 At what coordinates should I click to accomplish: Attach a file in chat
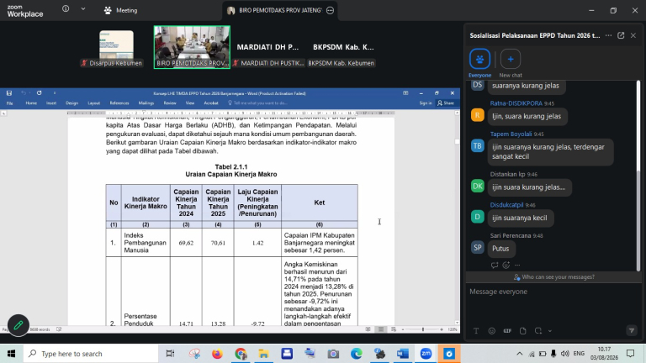tap(523, 331)
